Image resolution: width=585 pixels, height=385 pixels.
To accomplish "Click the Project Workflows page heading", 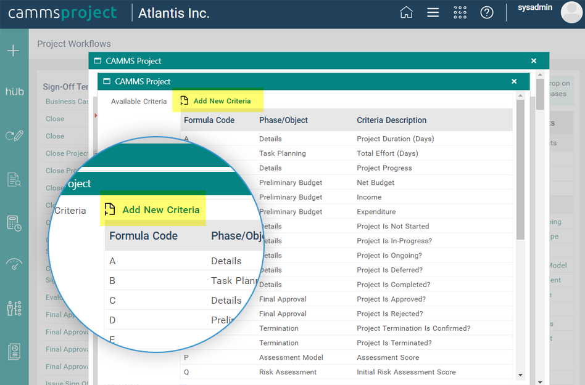I will click(74, 44).
